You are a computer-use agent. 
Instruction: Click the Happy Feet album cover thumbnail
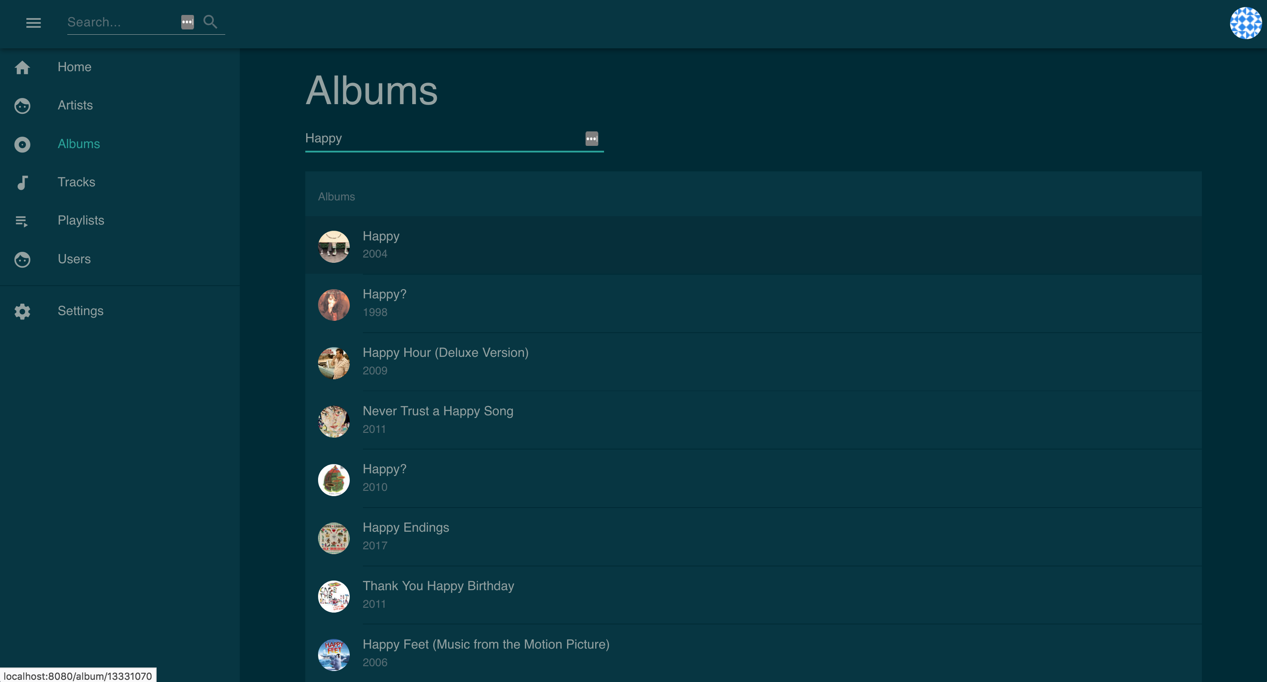click(x=333, y=654)
